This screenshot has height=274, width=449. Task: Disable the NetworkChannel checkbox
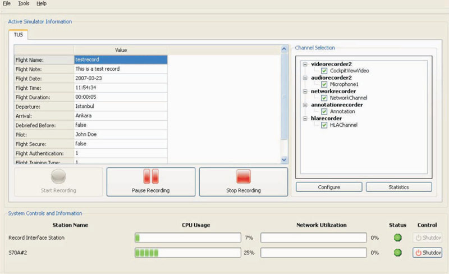pos(324,98)
